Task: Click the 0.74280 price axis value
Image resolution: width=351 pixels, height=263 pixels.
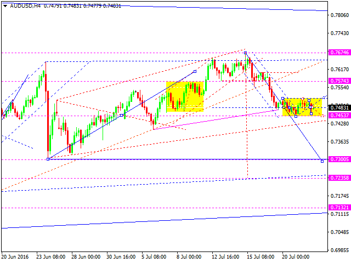Action: 339,123
